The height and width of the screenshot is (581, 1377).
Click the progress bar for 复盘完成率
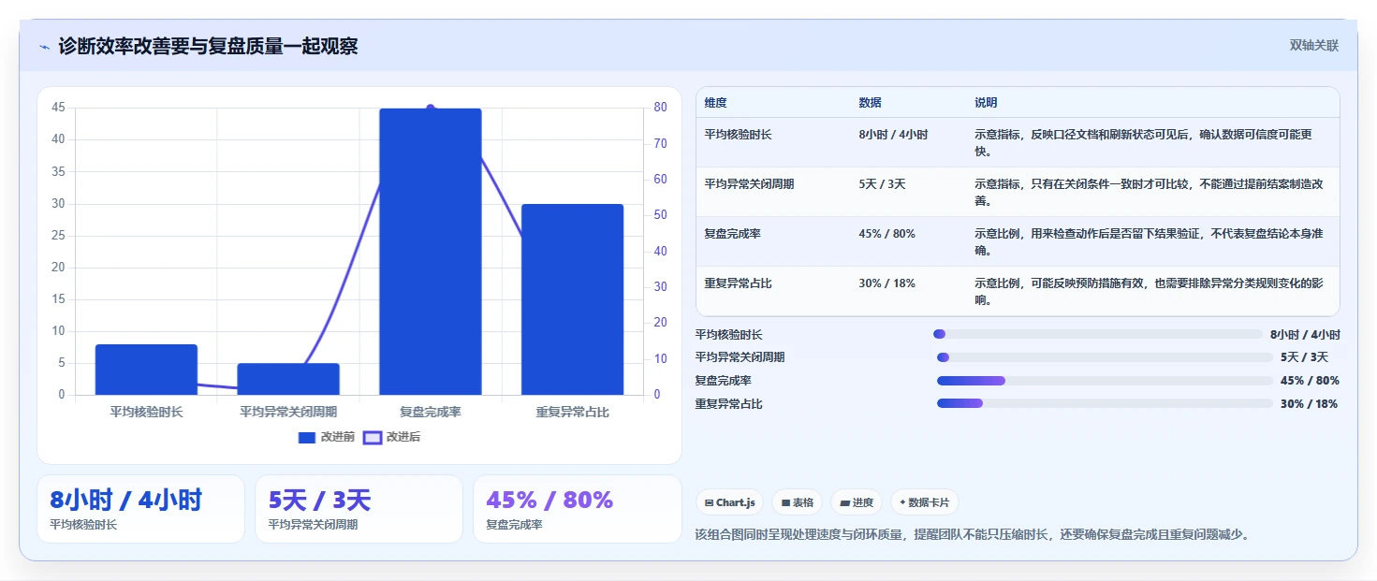1105,381
